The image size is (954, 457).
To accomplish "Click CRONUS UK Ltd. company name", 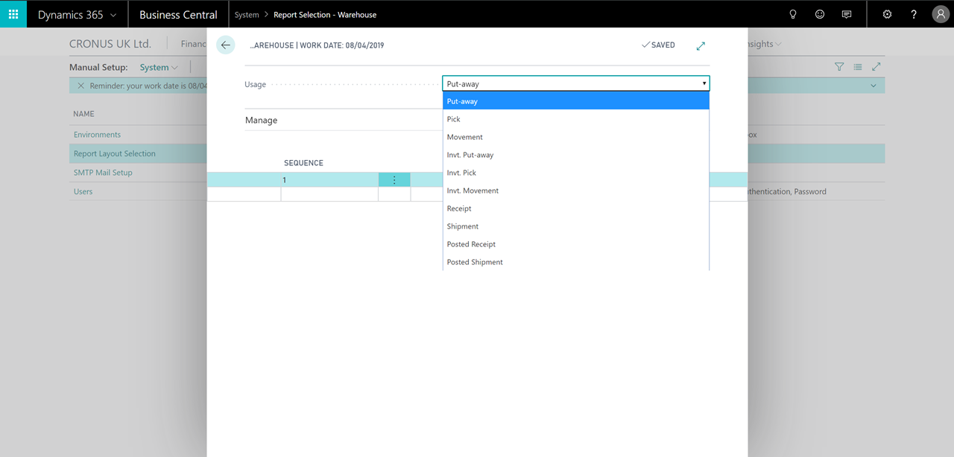I will [x=110, y=44].
